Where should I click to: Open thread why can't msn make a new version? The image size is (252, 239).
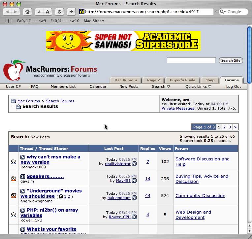click(x=50, y=159)
